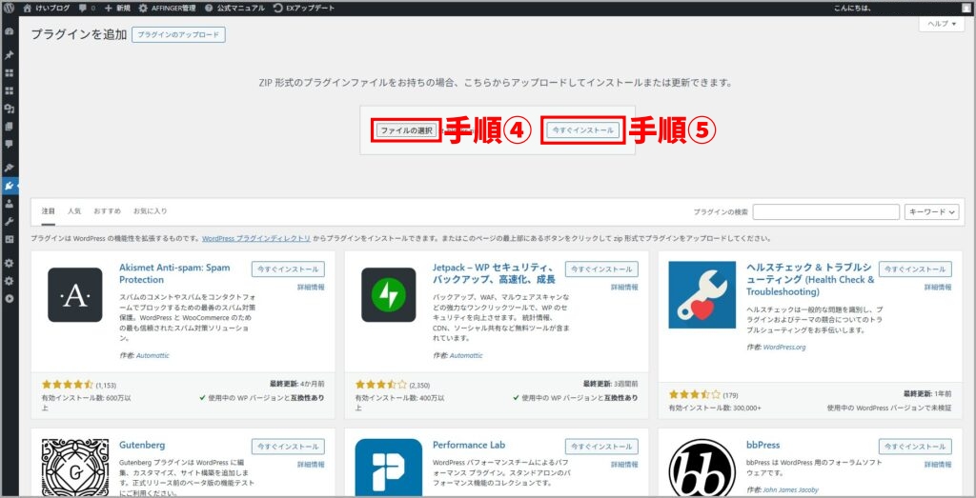Open the Users icon in sidebar

click(x=10, y=204)
